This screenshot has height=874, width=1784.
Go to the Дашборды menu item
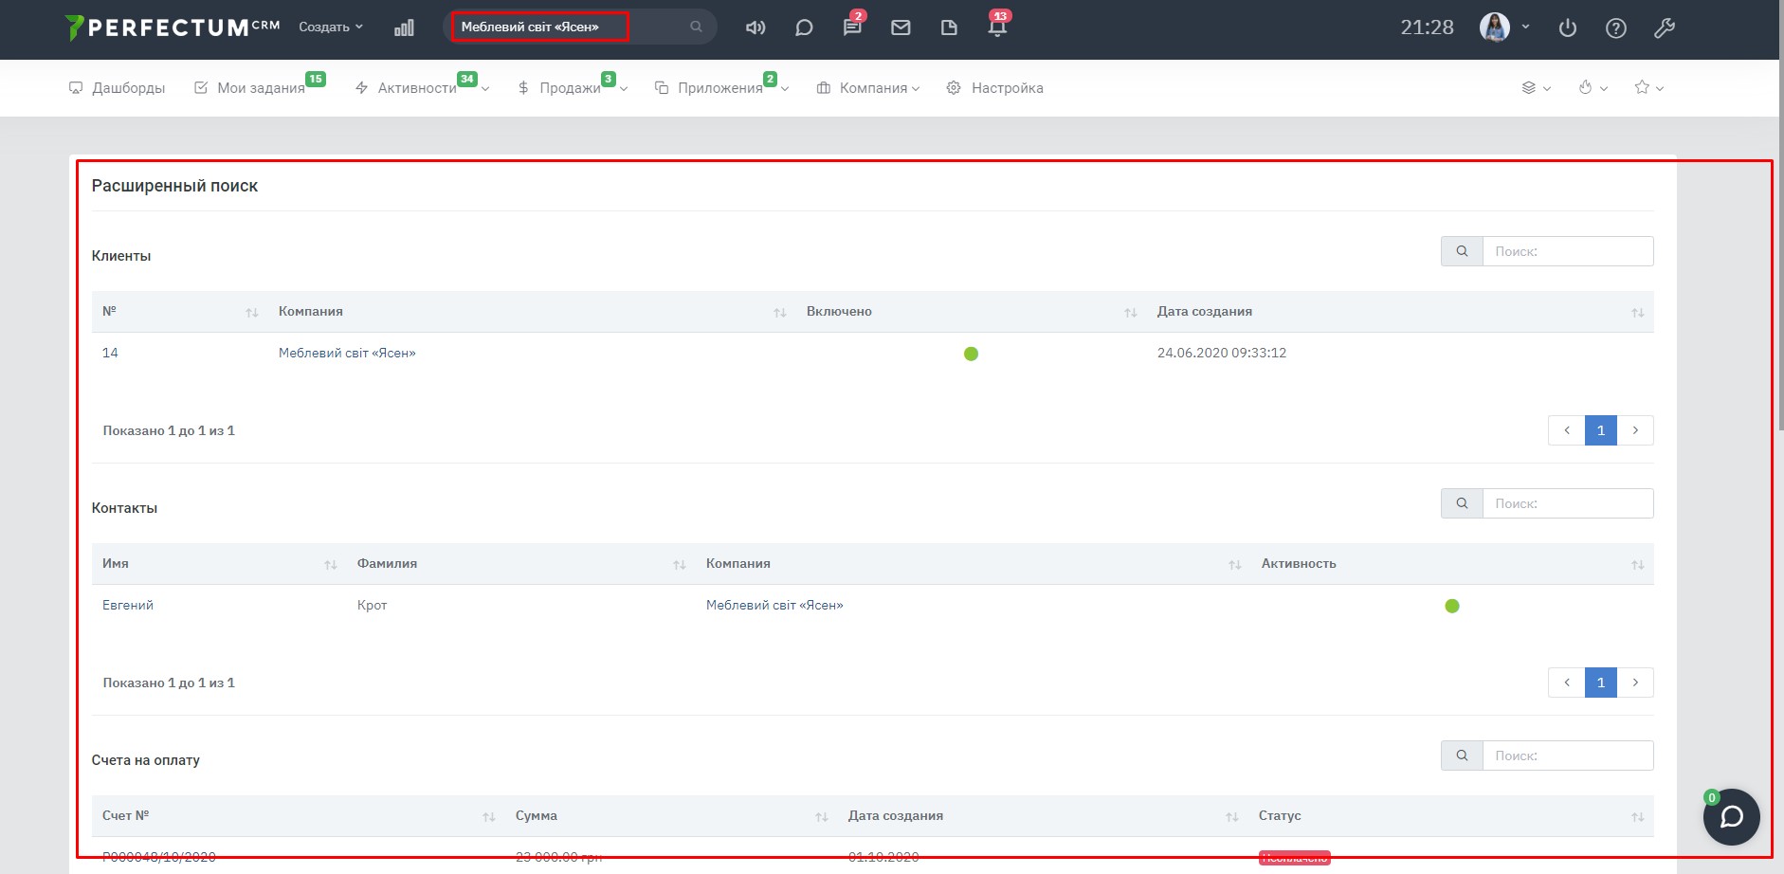(118, 88)
